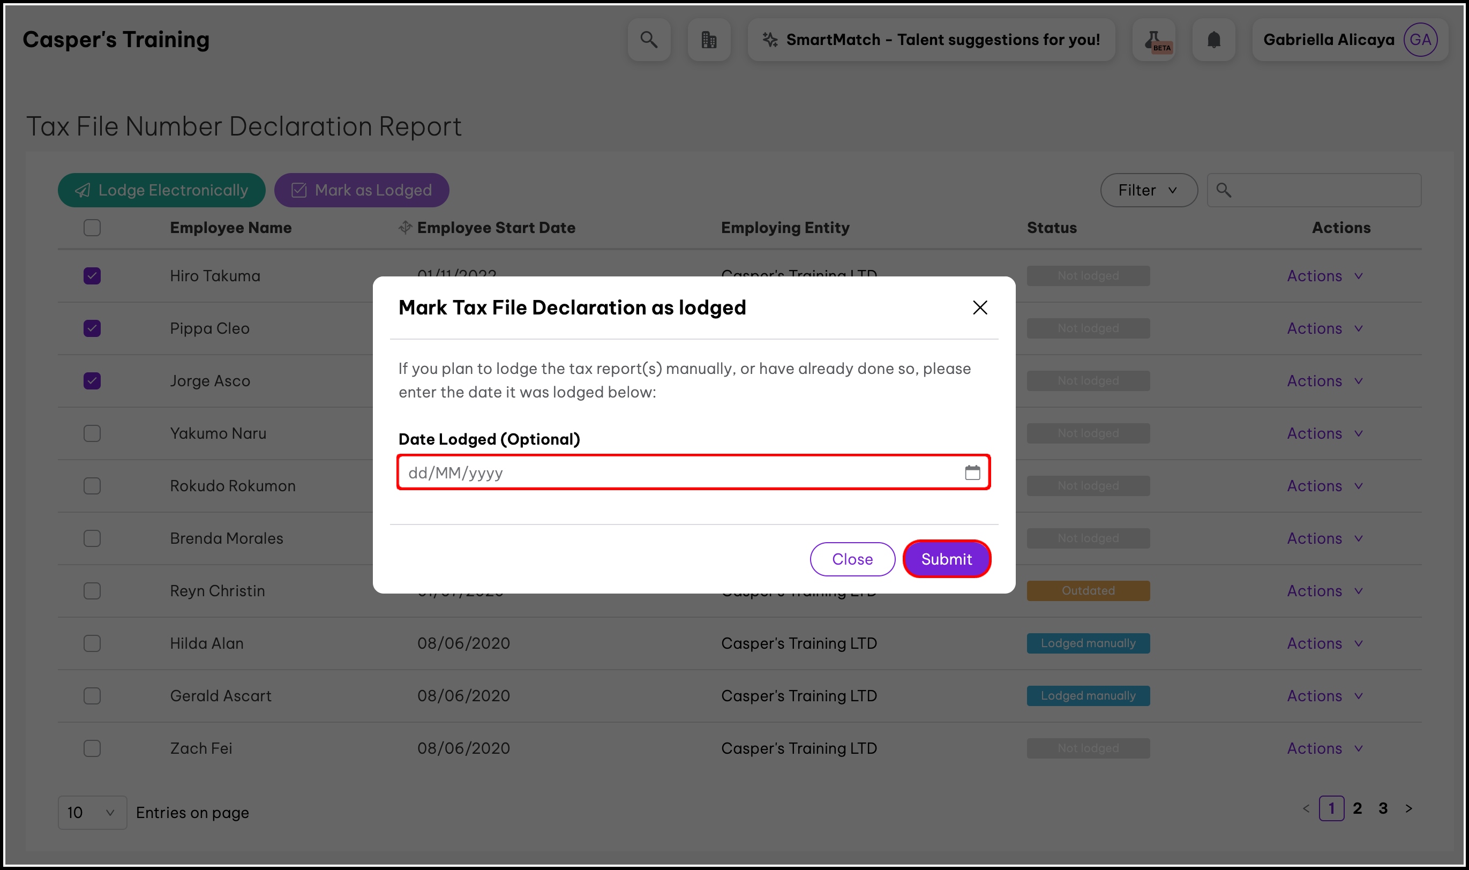Click Hilda Alan's Lodged manually badge
The width and height of the screenshot is (1469, 870).
pos(1088,643)
